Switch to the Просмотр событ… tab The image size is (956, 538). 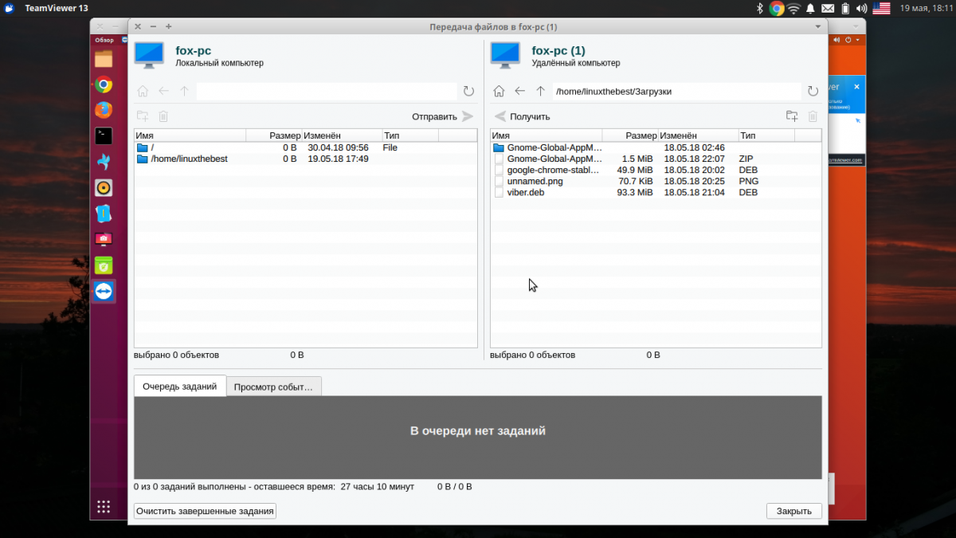(x=273, y=387)
